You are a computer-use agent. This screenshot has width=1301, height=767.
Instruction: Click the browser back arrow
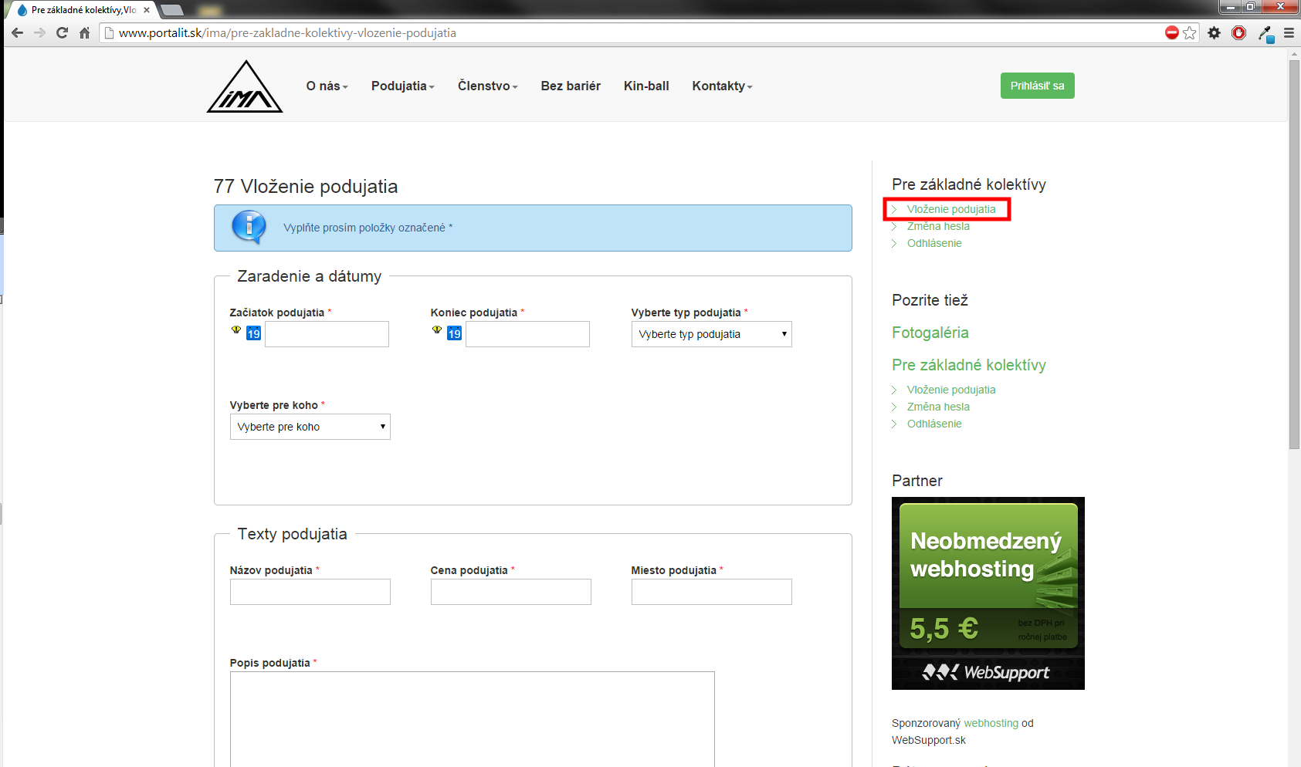pos(17,32)
